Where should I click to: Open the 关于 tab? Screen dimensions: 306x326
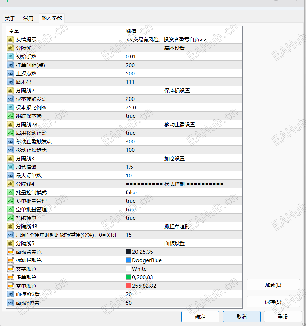click(x=11, y=18)
